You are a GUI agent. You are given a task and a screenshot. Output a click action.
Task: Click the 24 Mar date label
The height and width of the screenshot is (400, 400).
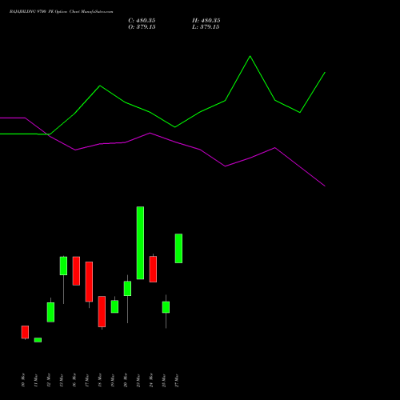(151, 380)
